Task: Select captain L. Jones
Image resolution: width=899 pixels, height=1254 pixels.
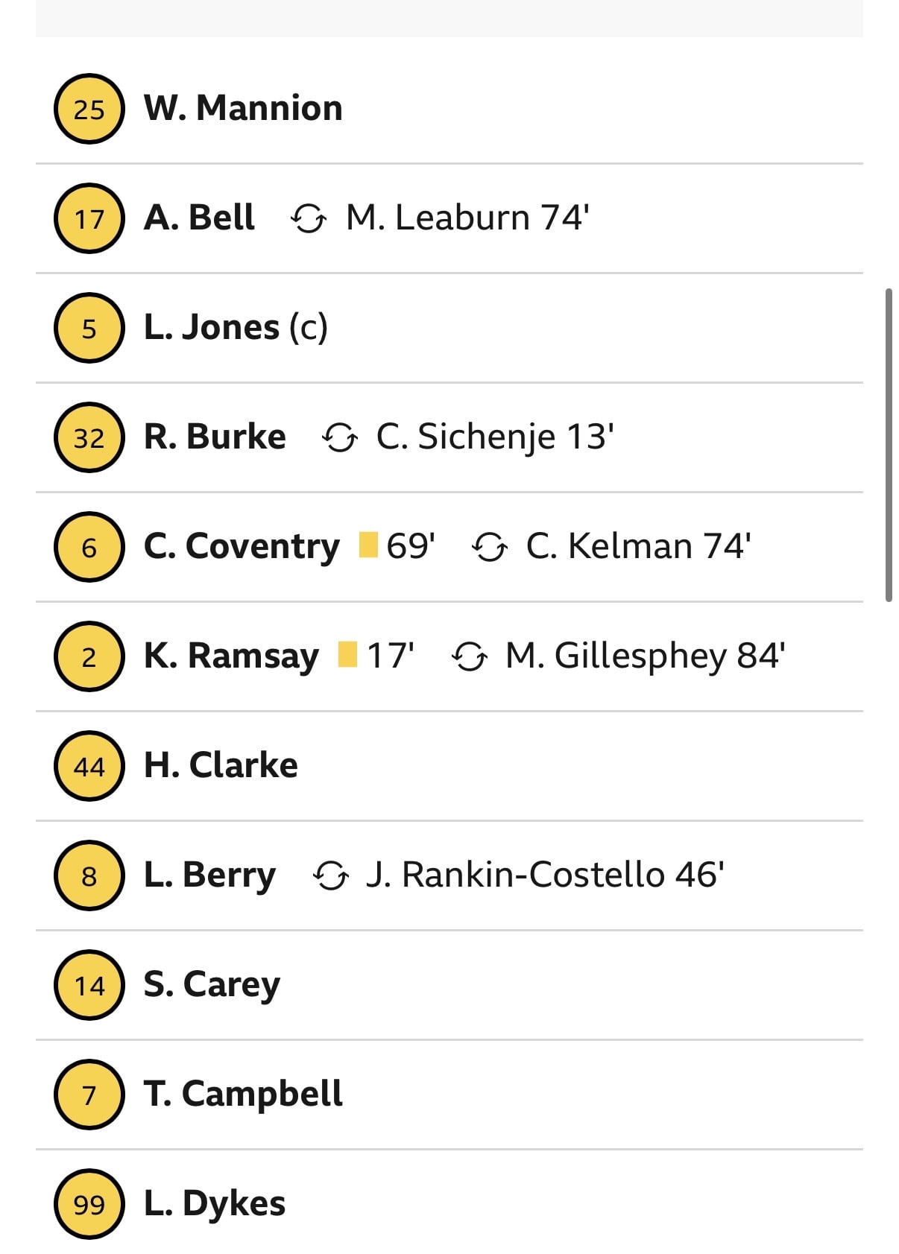Action: point(236,327)
